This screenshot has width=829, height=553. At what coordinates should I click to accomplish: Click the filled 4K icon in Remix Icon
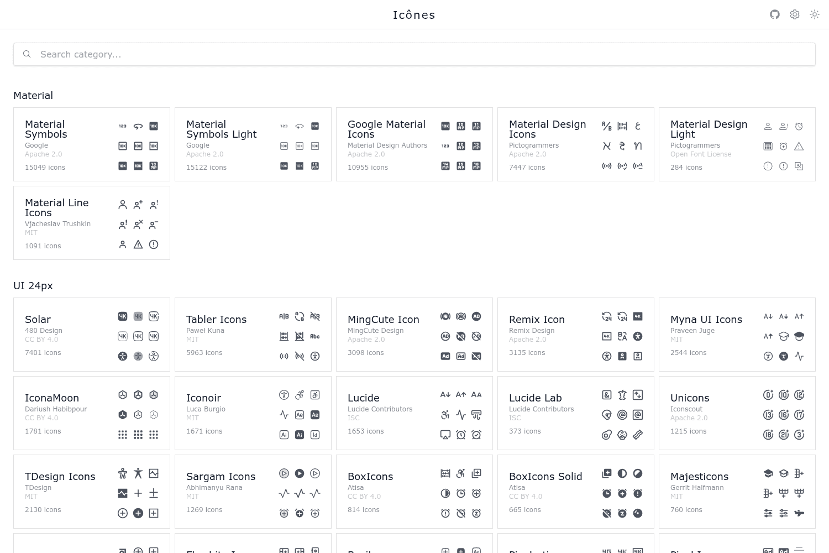click(x=638, y=316)
